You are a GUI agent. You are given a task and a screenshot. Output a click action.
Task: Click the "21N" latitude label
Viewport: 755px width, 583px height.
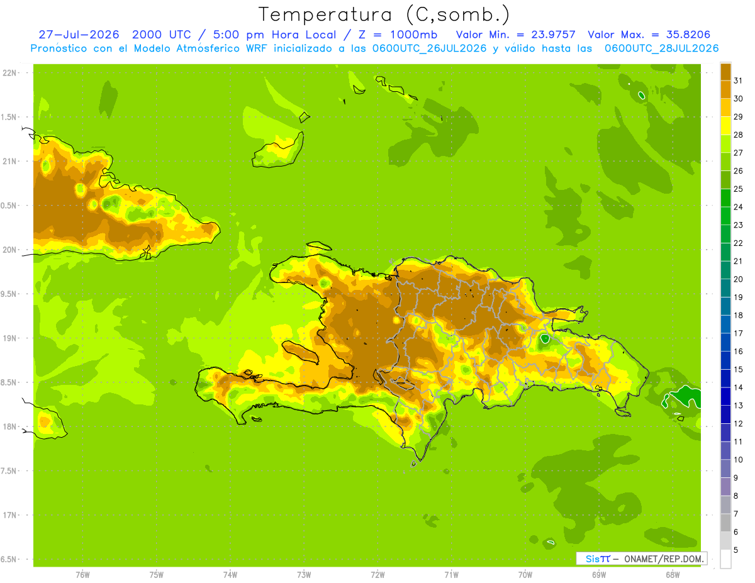point(10,161)
